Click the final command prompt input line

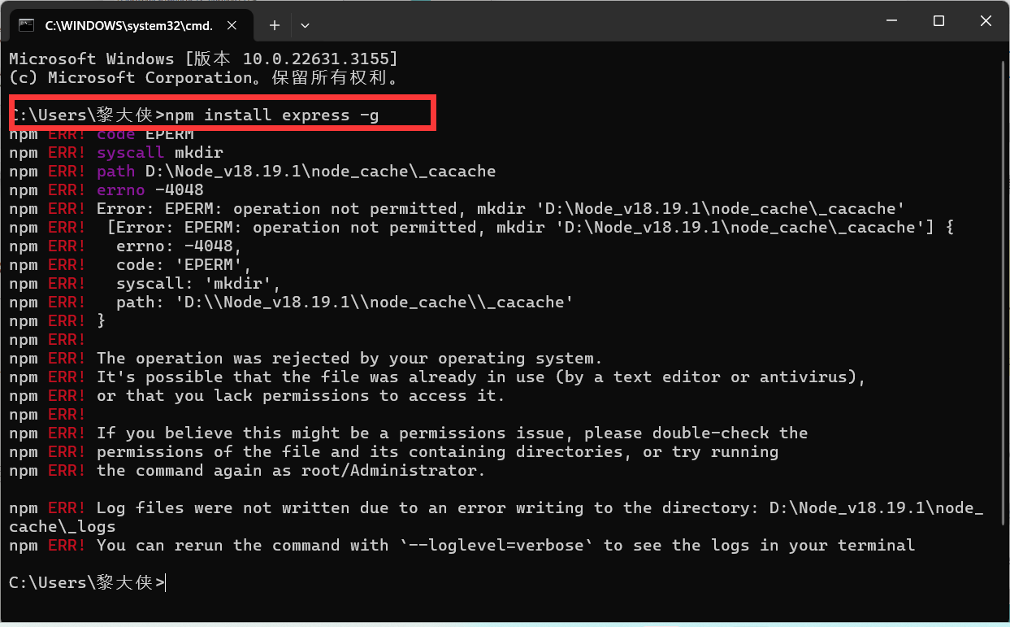88,582
